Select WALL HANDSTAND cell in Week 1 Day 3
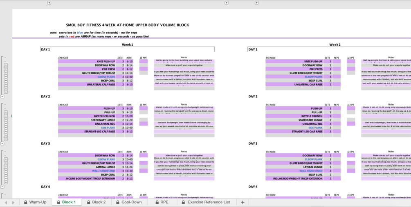The width and height of the screenshot is (411, 207). [87, 171]
